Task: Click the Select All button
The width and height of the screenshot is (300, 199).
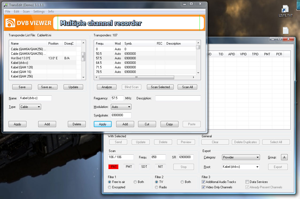Action: [276, 142]
